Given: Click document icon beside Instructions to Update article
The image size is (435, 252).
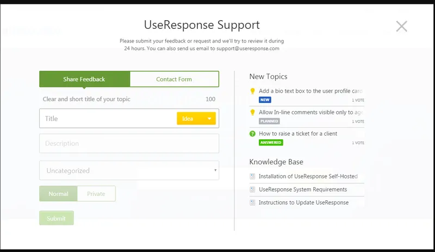Looking at the screenshot, I should (x=252, y=202).
